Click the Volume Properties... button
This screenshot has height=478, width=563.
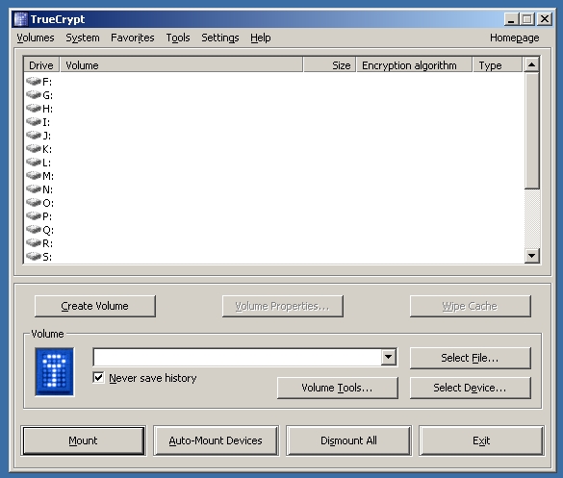tap(283, 306)
